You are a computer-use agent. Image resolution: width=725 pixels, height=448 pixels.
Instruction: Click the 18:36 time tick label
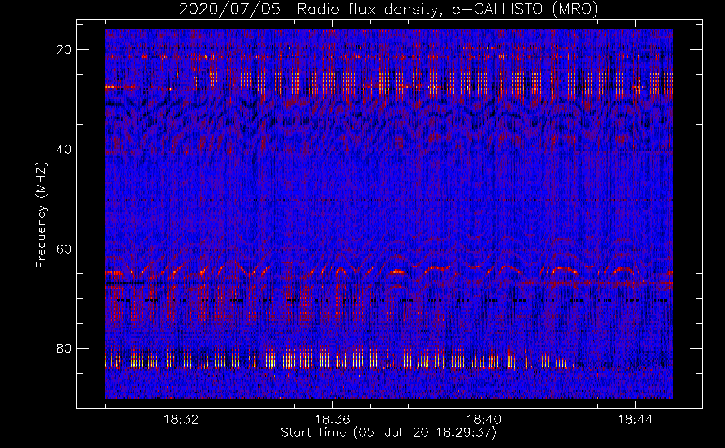coord(332,420)
